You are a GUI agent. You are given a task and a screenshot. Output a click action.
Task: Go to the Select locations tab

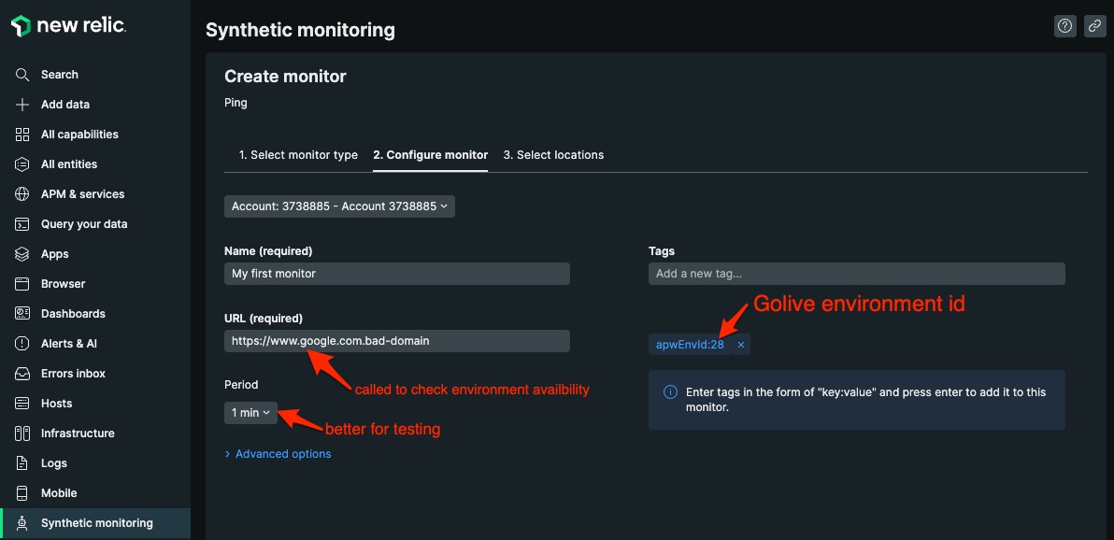(553, 155)
